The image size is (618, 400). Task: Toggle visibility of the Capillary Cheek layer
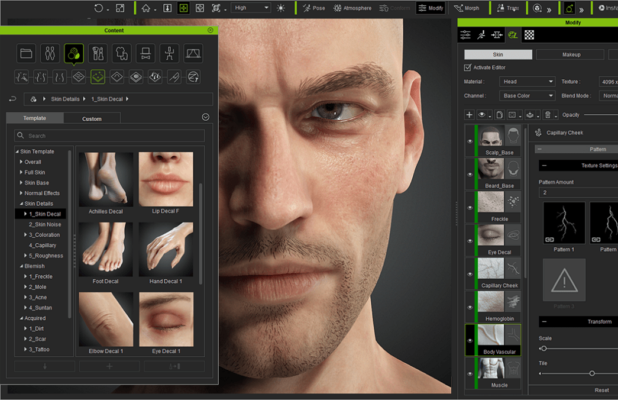(x=470, y=274)
